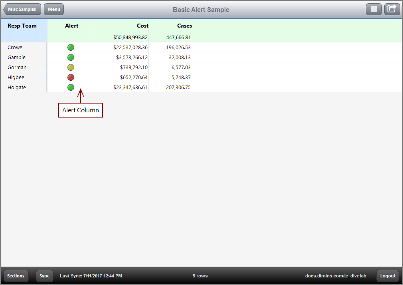Click the Logout button
403x285 pixels.
tap(387, 276)
